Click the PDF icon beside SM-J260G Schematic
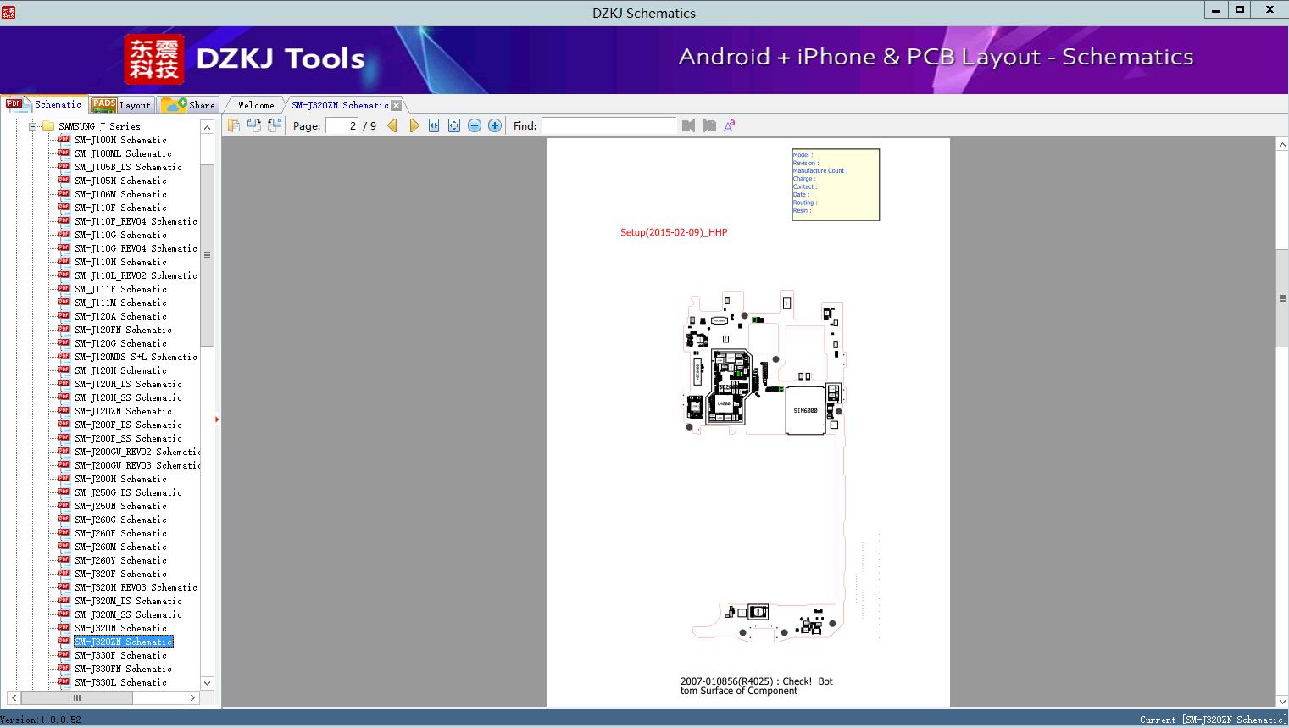 pos(64,520)
